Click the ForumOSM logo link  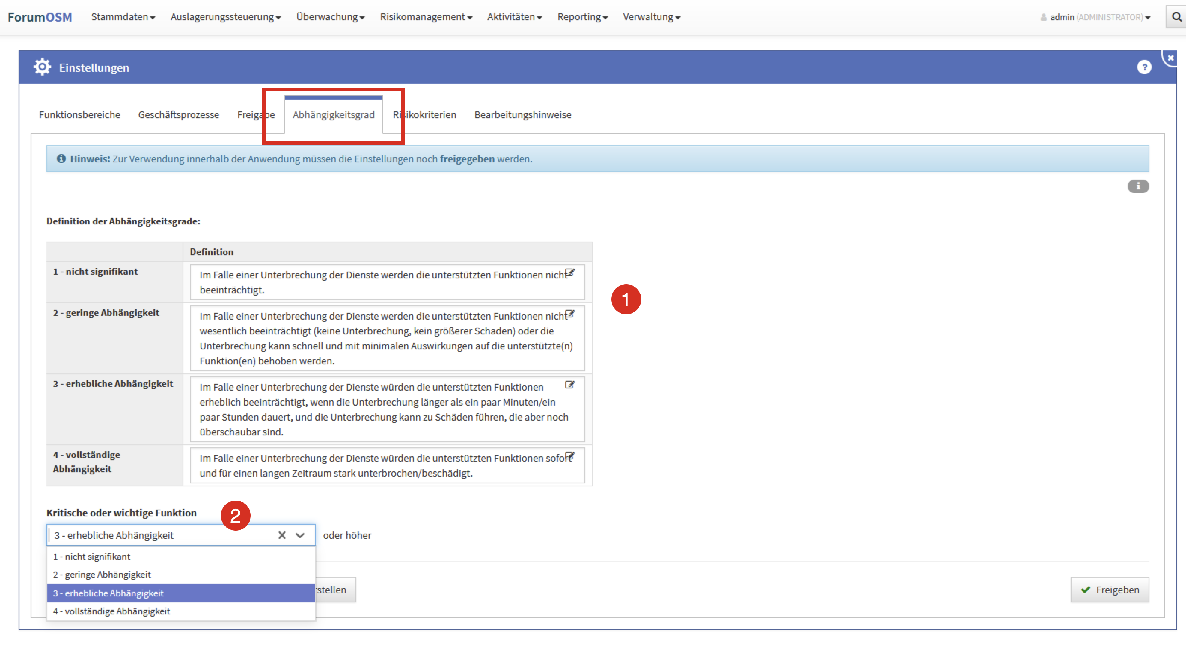click(40, 17)
